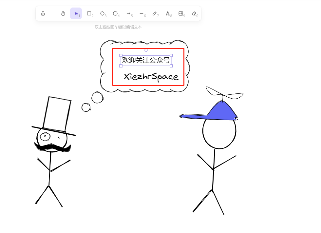Select the Diamond shape tool
Viewport: 321px width, 233px height.
click(102, 13)
